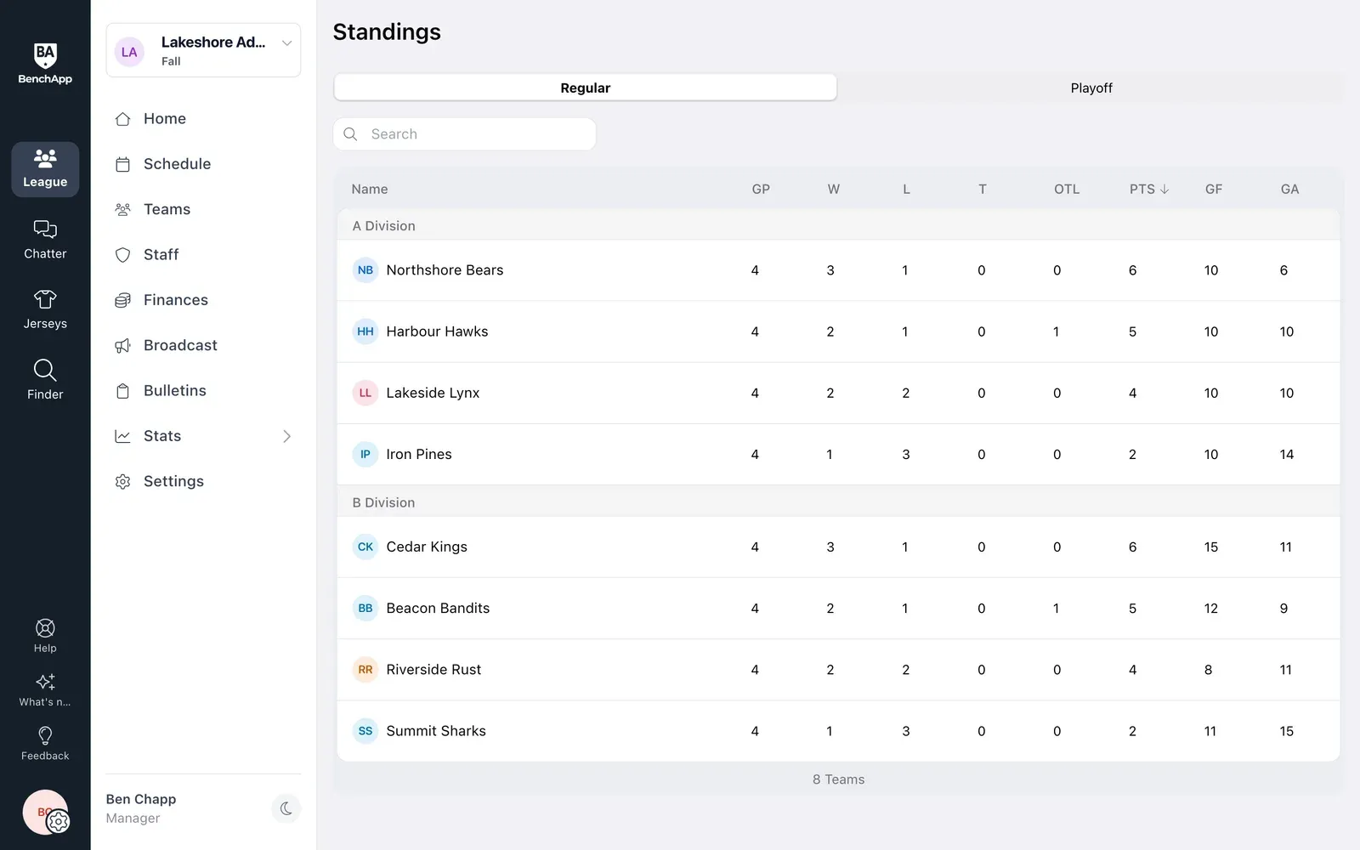1360x850 pixels.
Task: Open the Lakeside Lynx row
Action: click(838, 393)
